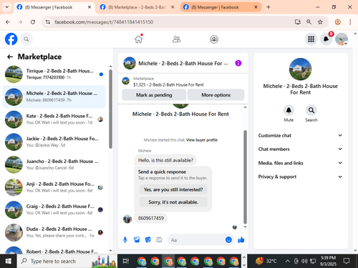Switch to the Marketplace 2-Beds browser tab
This screenshot has height=268, width=358.
click(137, 7)
